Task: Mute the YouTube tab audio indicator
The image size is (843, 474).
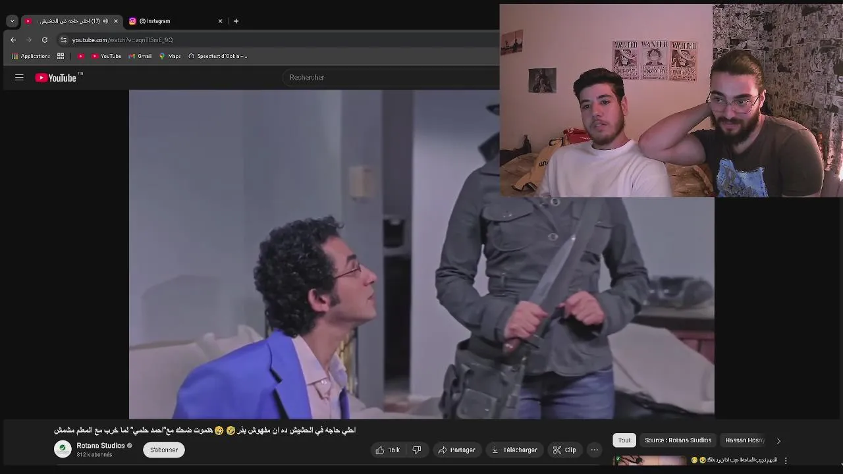Action: tap(105, 21)
